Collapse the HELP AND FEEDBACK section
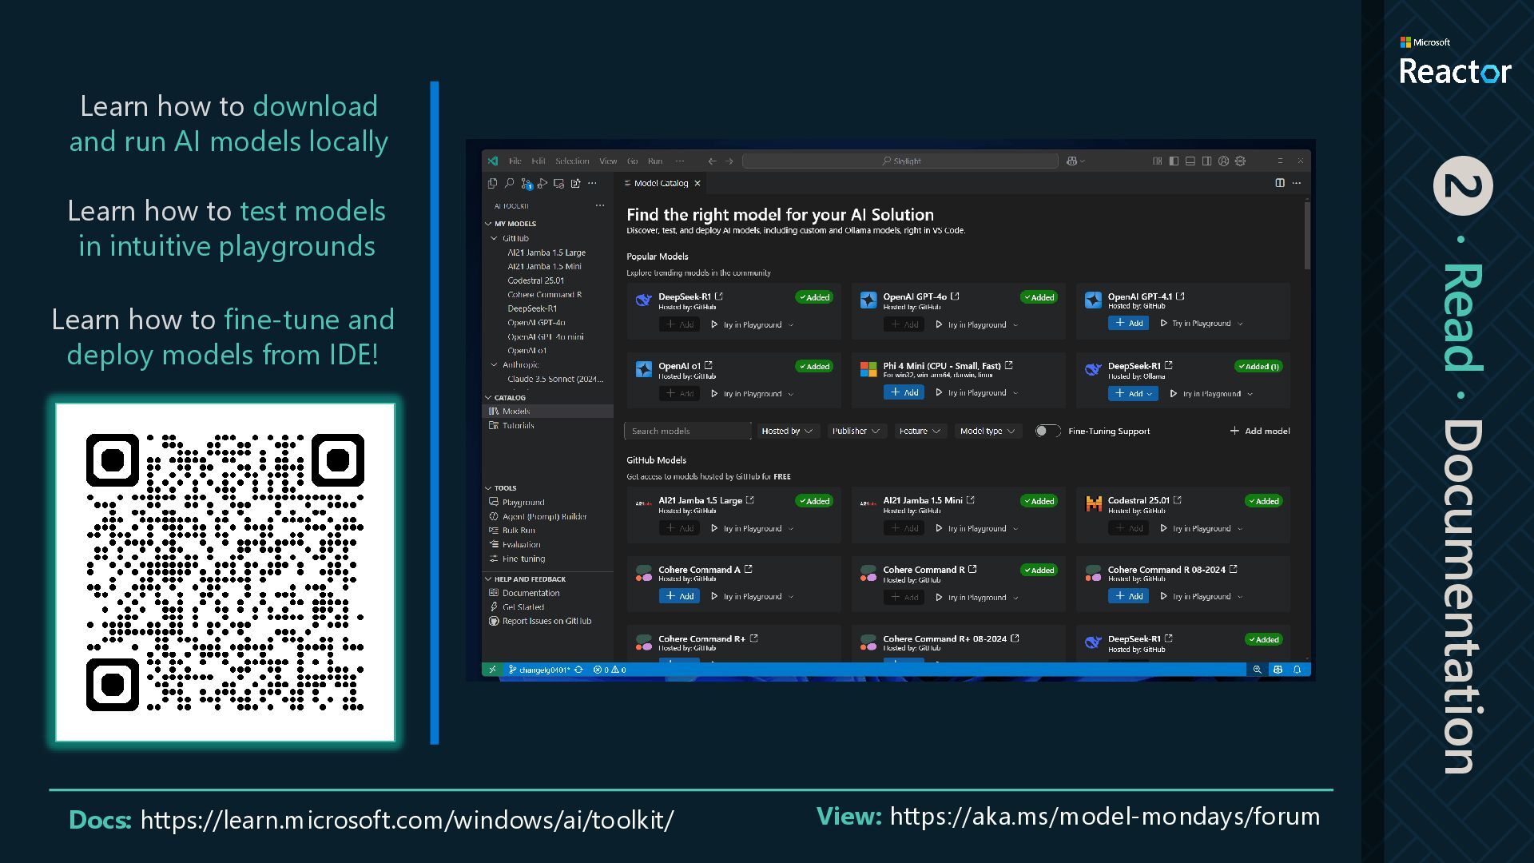 click(x=488, y=579)
